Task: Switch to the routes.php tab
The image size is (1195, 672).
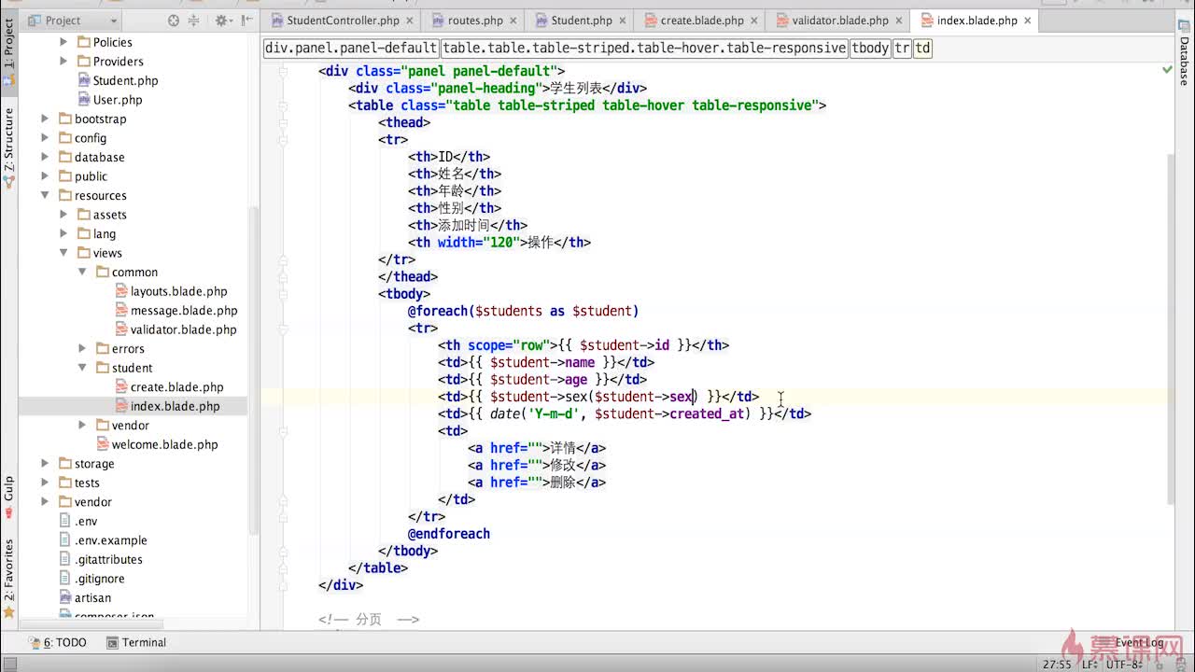Action: [475, 20]
